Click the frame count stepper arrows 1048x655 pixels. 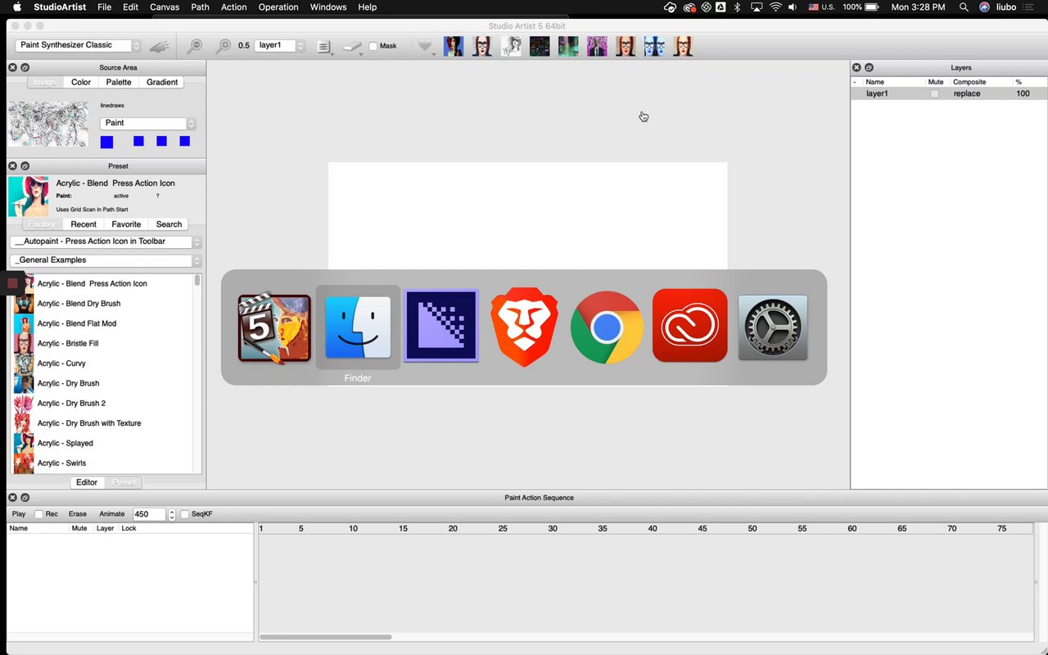(x=171, y=514)
